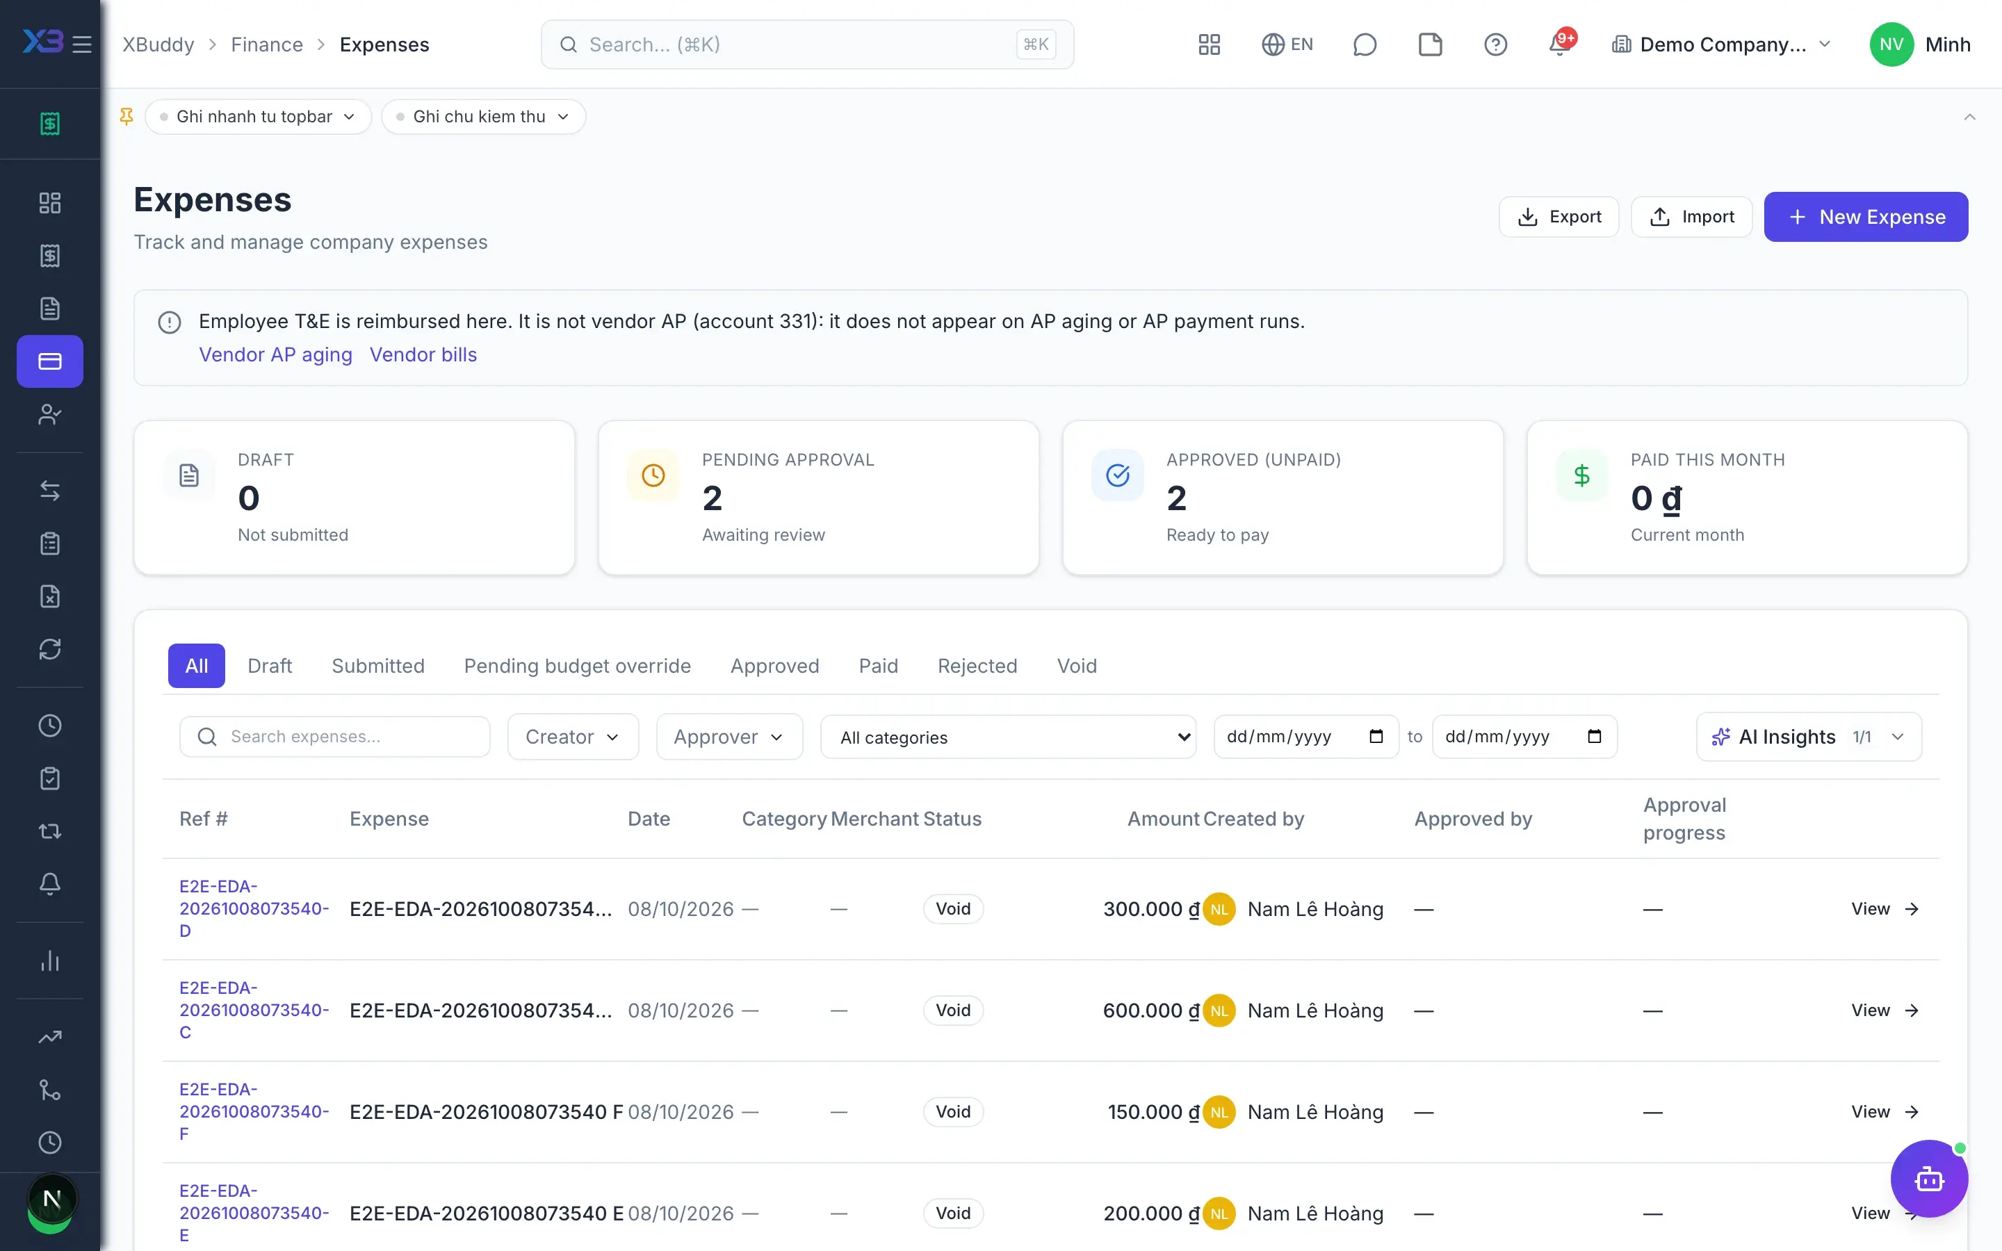Switch to the Pending budget override tab
The width and height of the screenshot is (2002, 1251).
[x=578, y=666]
